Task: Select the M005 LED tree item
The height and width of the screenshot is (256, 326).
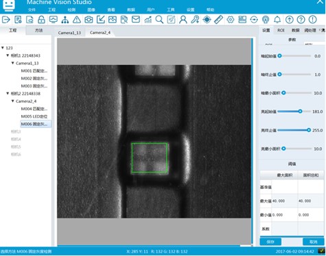Action: tap(34, 116)
